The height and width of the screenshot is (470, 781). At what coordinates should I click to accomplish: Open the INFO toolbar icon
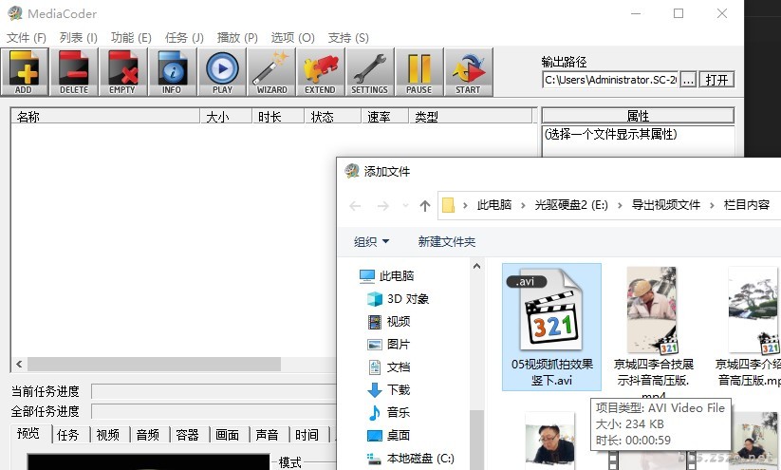click(173, 72)
